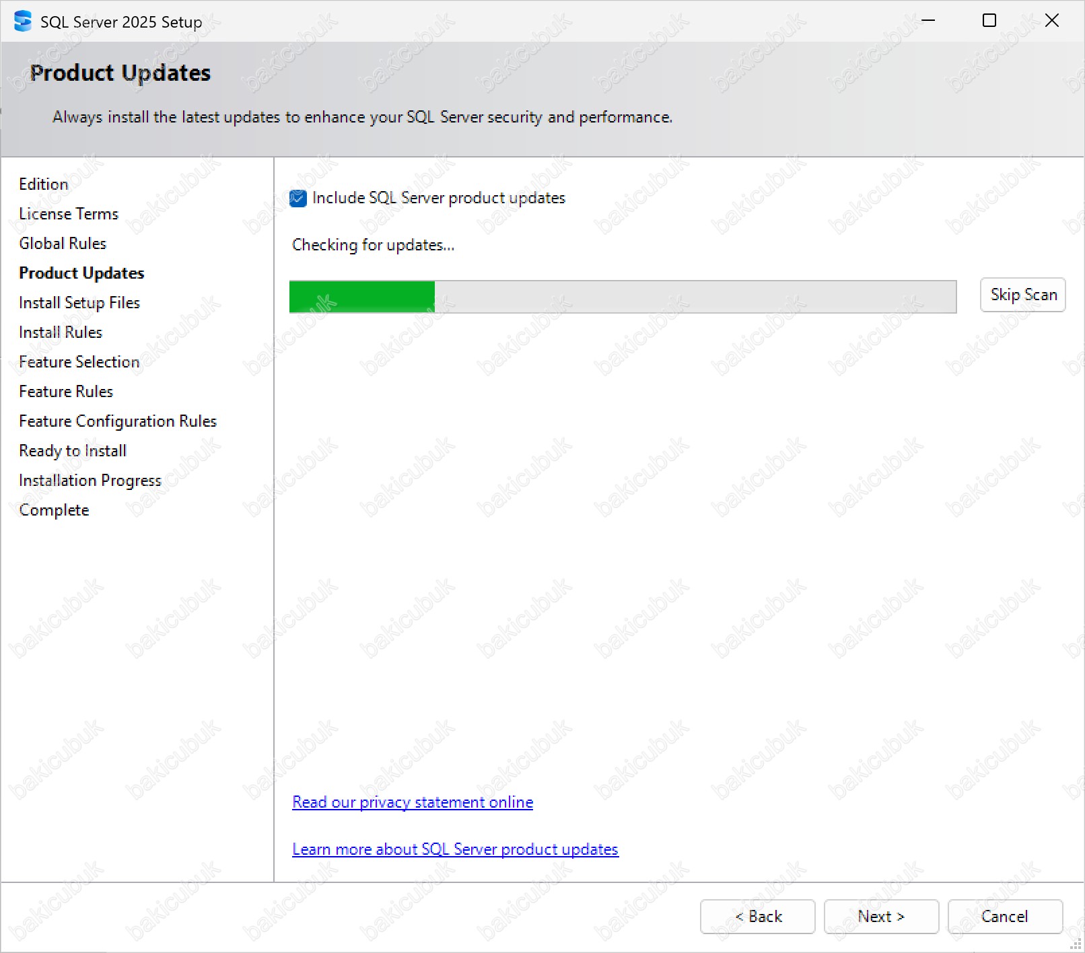
Task: Proceed with the Next button
Action: (881, 917)
